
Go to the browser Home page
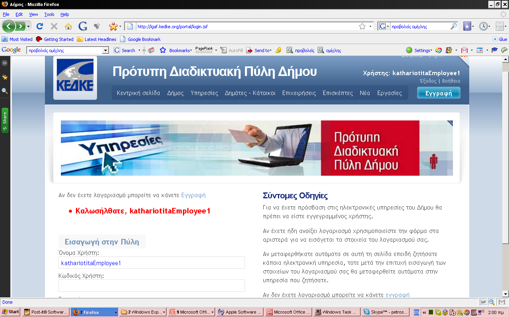click(x=68, y=26)
